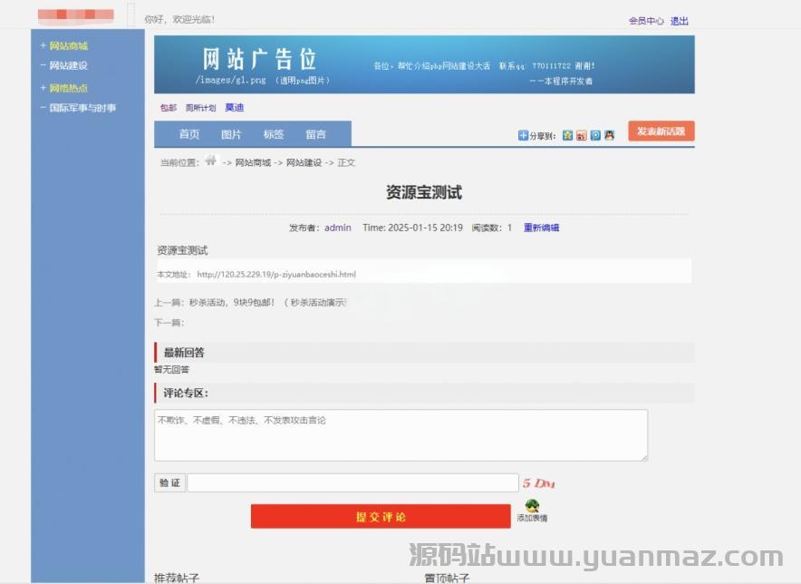The image size is (801, 584).
Task: Click the 发表新话题 button
Action: pos(661,131)
